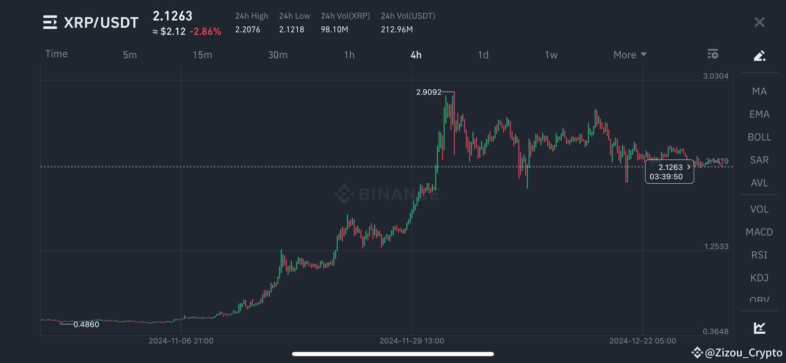Open the KDJ indicator
The image size is (786, 363).
tap(759, 278)
